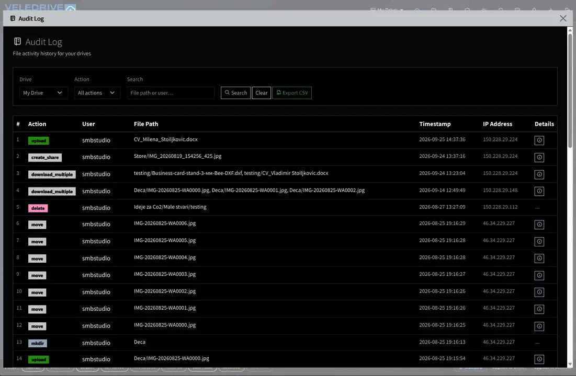Viewport: 576px width, 376px height.
Task: Click the Audit Log heading book icon
Action: 17,41
